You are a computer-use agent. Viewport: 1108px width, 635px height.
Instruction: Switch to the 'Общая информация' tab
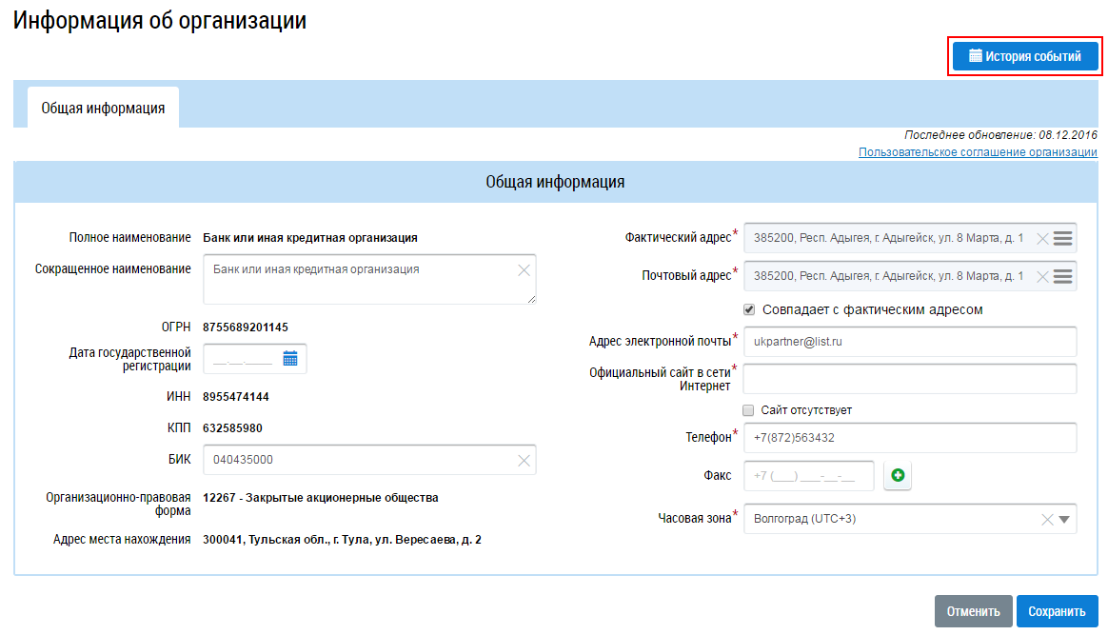103,108
